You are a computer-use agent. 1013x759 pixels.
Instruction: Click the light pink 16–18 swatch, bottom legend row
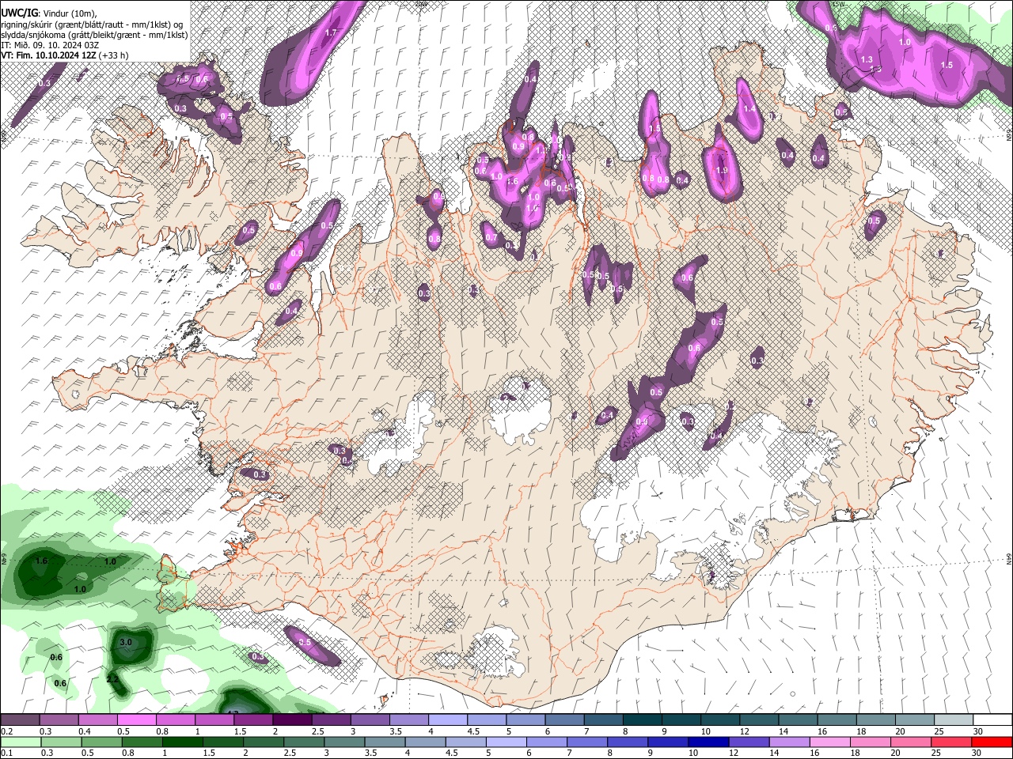click(x=831, y=742)
